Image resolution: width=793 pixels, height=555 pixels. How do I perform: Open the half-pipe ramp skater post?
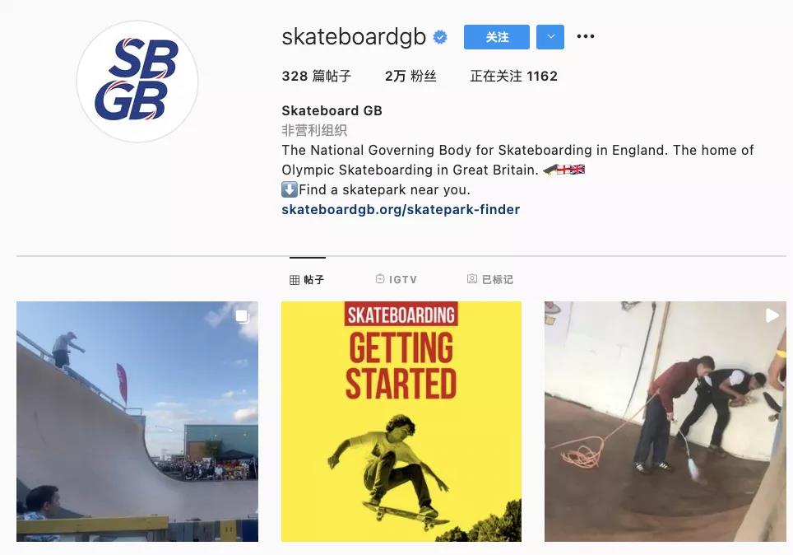[137, 422]
